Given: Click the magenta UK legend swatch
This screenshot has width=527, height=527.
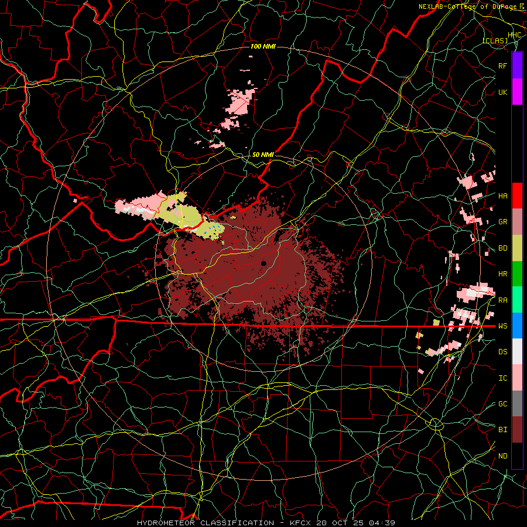Looking at the screenshot, I should click(517, 91).
